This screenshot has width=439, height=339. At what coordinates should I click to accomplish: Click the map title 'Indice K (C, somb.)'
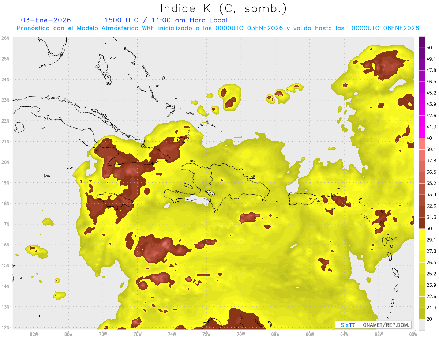pos(223,8)
